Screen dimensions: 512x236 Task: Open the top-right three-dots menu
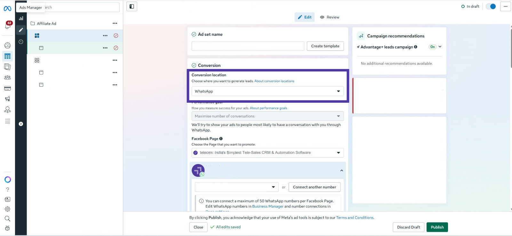[x=505, y=6]
